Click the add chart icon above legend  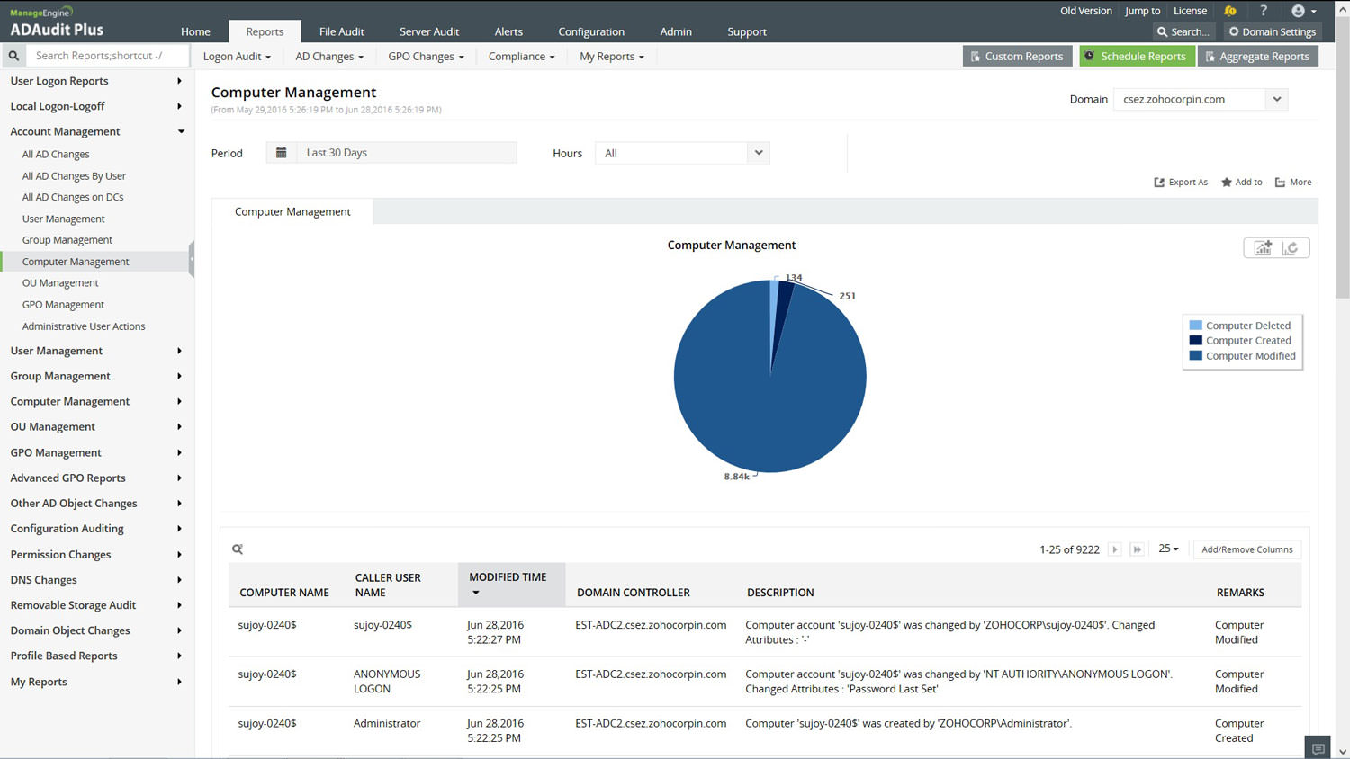coord(1263,248)
